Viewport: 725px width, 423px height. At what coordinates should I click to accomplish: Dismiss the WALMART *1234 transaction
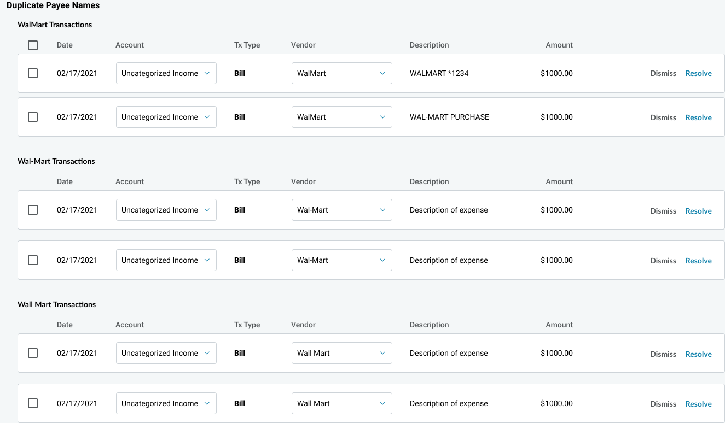[x=663, y=73]
